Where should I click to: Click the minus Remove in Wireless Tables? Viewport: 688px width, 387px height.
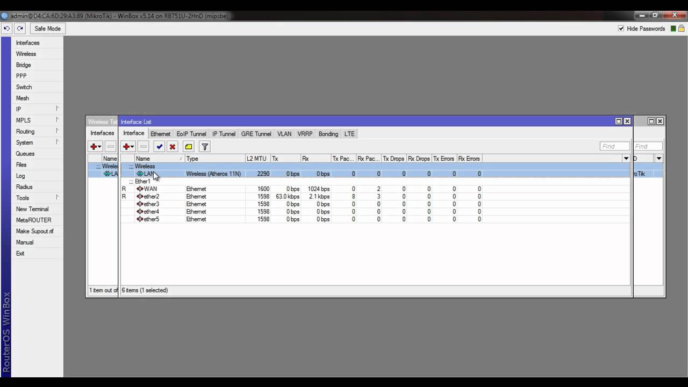pos(111,147)
